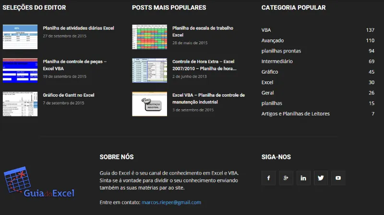Viewport: 384px width, 215px height.
Task: Open thumbnail of Planilha de controle de peças
Action: pyautogui.click(x=20, y=70)
